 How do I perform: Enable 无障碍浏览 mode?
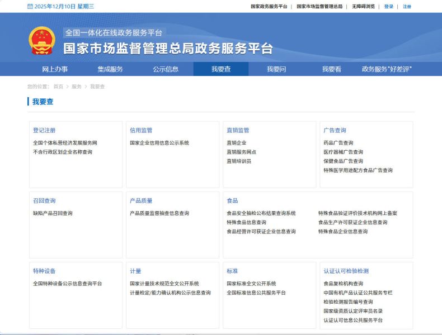tap(363, 7)
